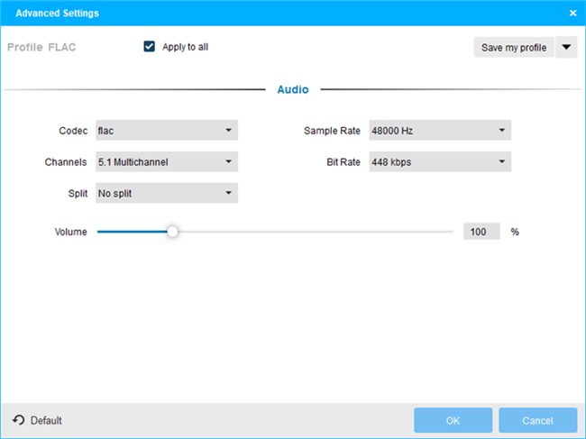The width and height of the screenshot is (586, 439).
Task: Click the Volume slider handle
Action: (x=172, y=232)
